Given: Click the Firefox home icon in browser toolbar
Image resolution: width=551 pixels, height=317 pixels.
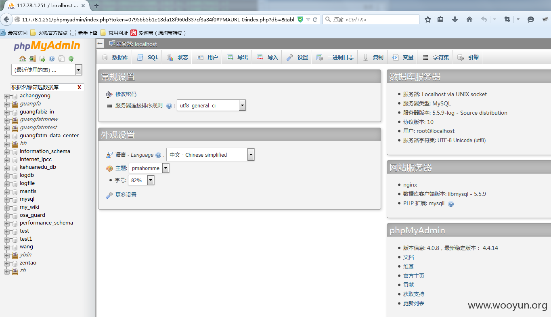Looking at the screenshot, I should [x=469, y=19].
